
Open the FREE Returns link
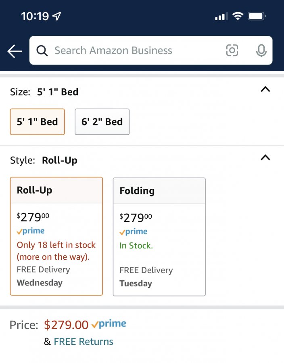(x=84, y=342)
